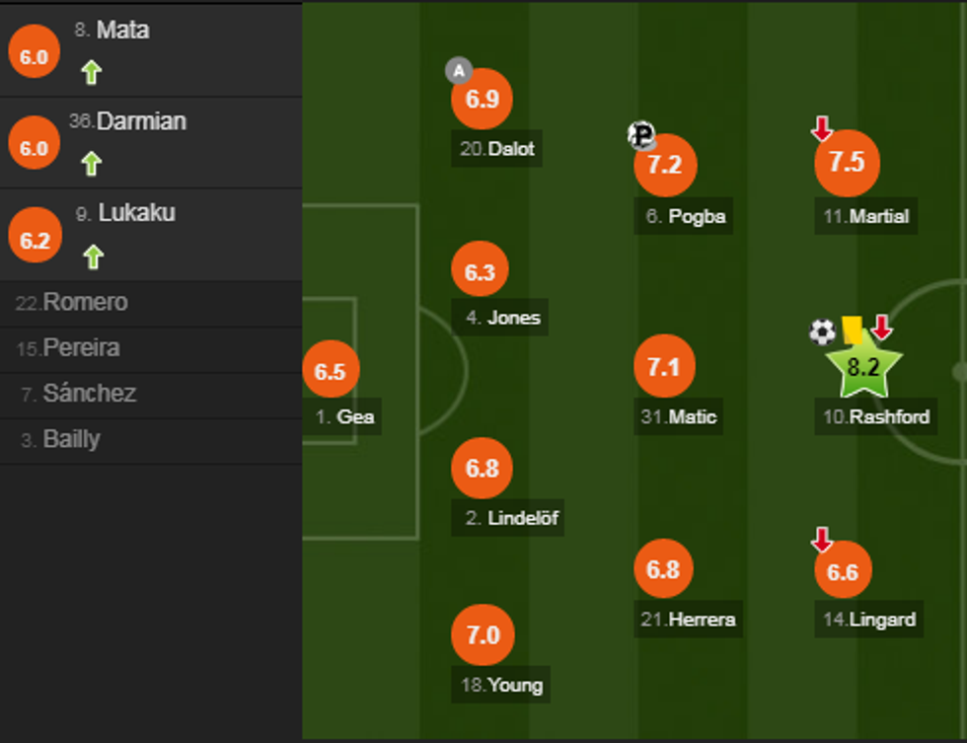Click the red substitution arrow above Martial
Image resolution: width=967 pixels, height=743 pixels.
[821, 128]
